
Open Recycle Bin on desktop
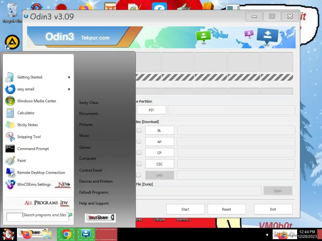coord(12,13)
